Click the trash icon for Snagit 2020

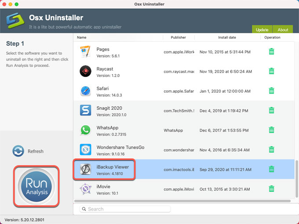(x=271, y=110)
